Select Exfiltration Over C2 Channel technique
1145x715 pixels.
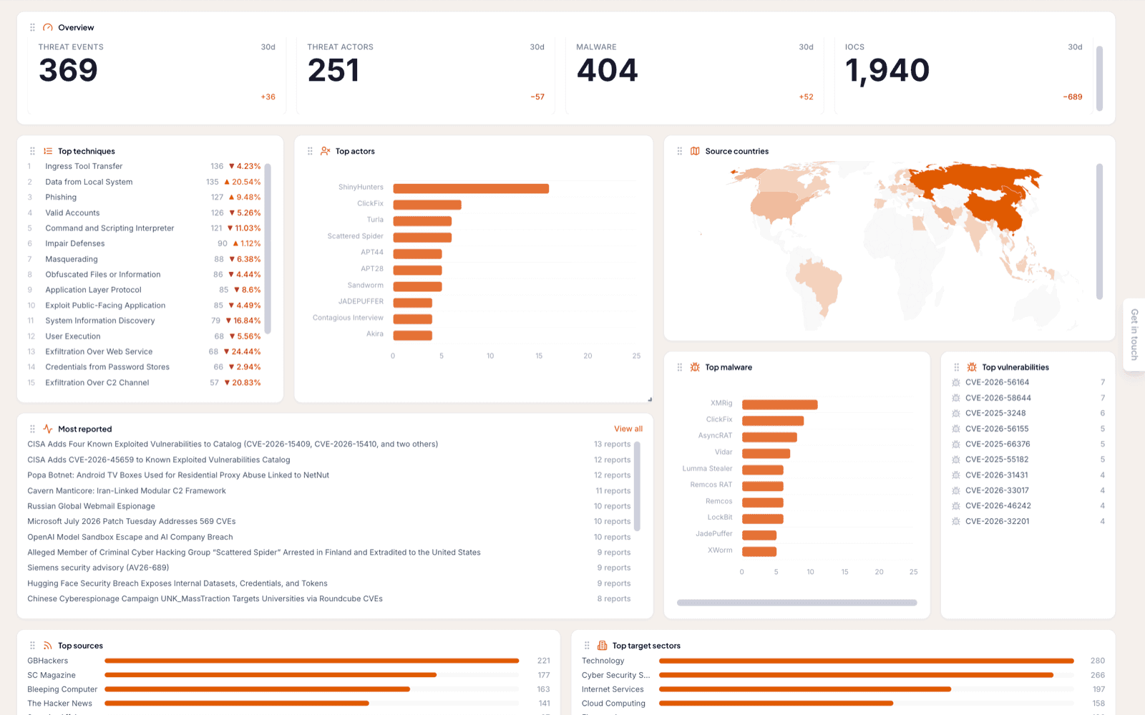tap(145, 383)
